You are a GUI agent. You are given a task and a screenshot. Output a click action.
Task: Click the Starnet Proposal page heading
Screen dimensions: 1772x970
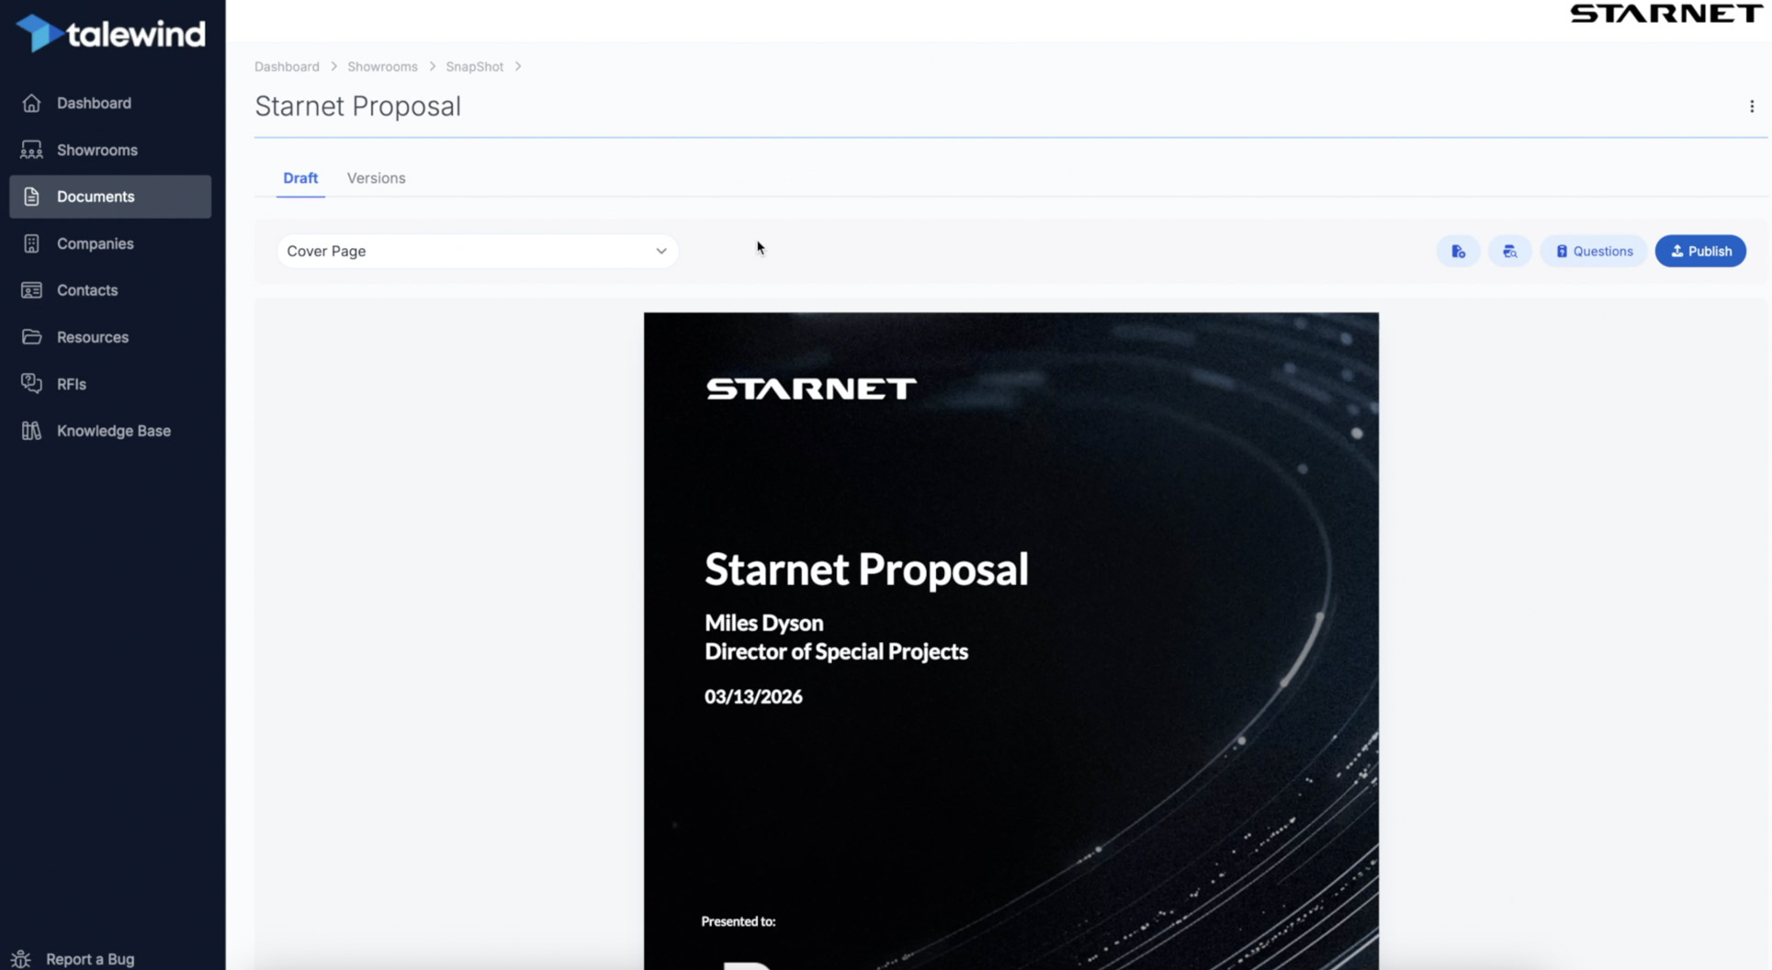click(357, 107)
